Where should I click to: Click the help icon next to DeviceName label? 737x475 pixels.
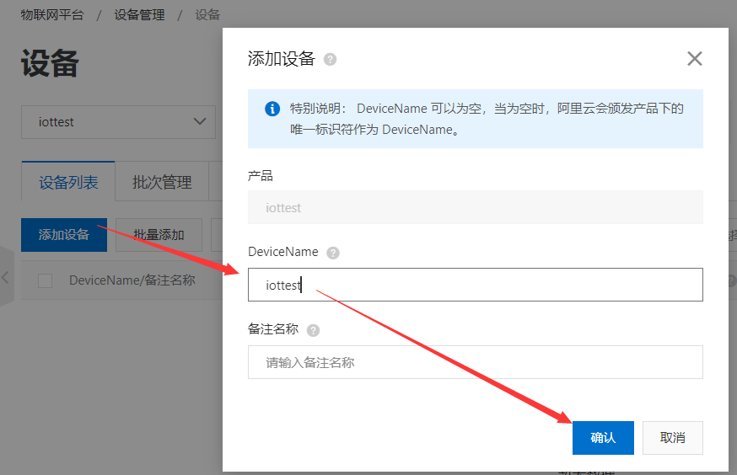[333, 253]
